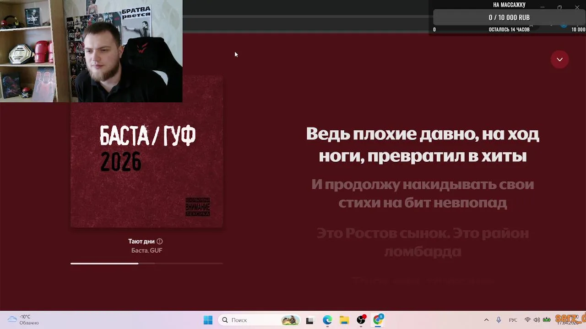Open File Explorer from the taskbar
Image resolution: width=586 pixels, height=329 pixels.
pos(344,320)
